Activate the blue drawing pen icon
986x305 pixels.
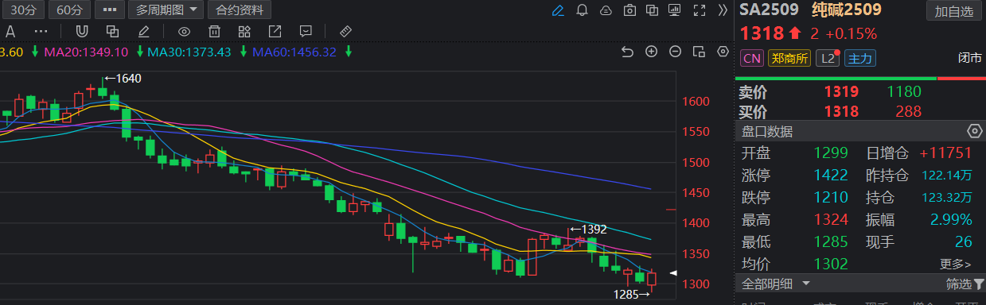point(558,10)
